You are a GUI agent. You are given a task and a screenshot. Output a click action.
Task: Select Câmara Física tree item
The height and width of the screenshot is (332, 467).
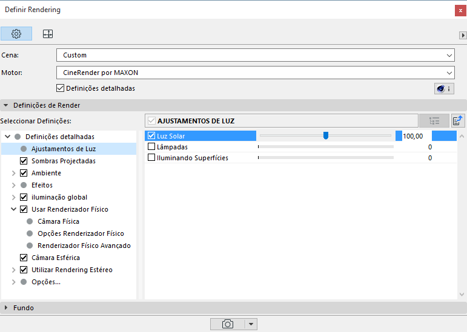(58, 221)
